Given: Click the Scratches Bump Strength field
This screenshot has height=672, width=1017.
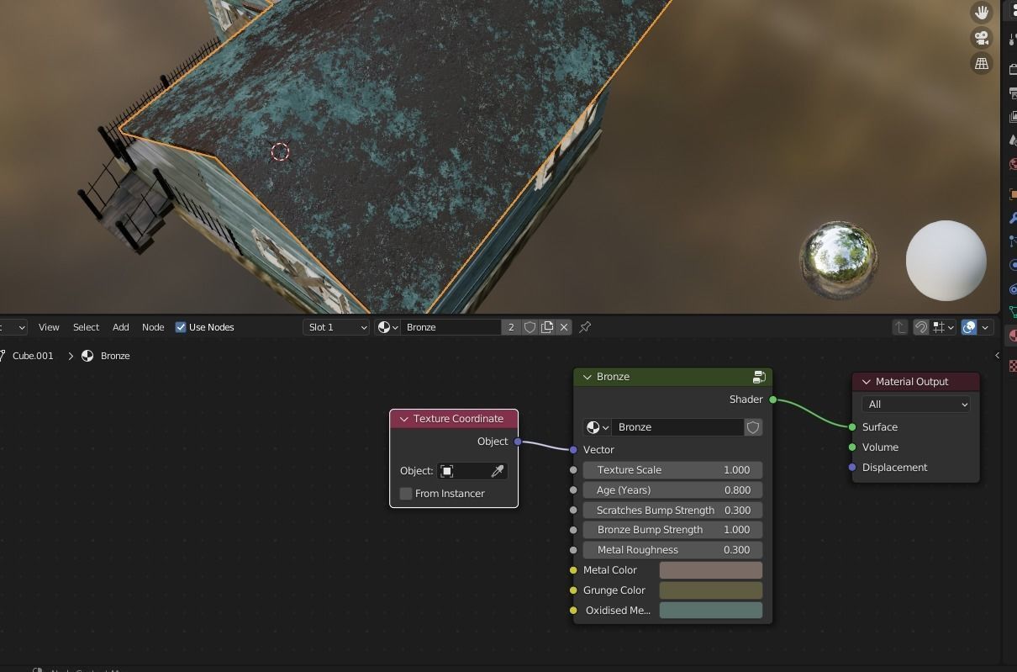Looking at the screenshot, I should click(x=672, y=511).
